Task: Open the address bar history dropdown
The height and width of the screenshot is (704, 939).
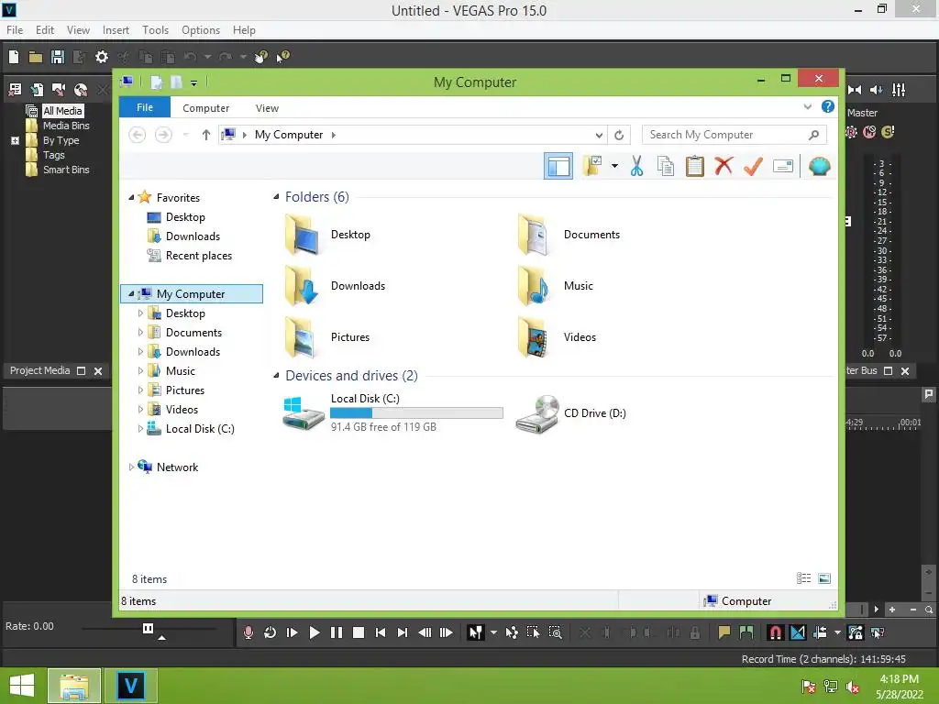Action: pyautogui.click(x=599, y=136)
